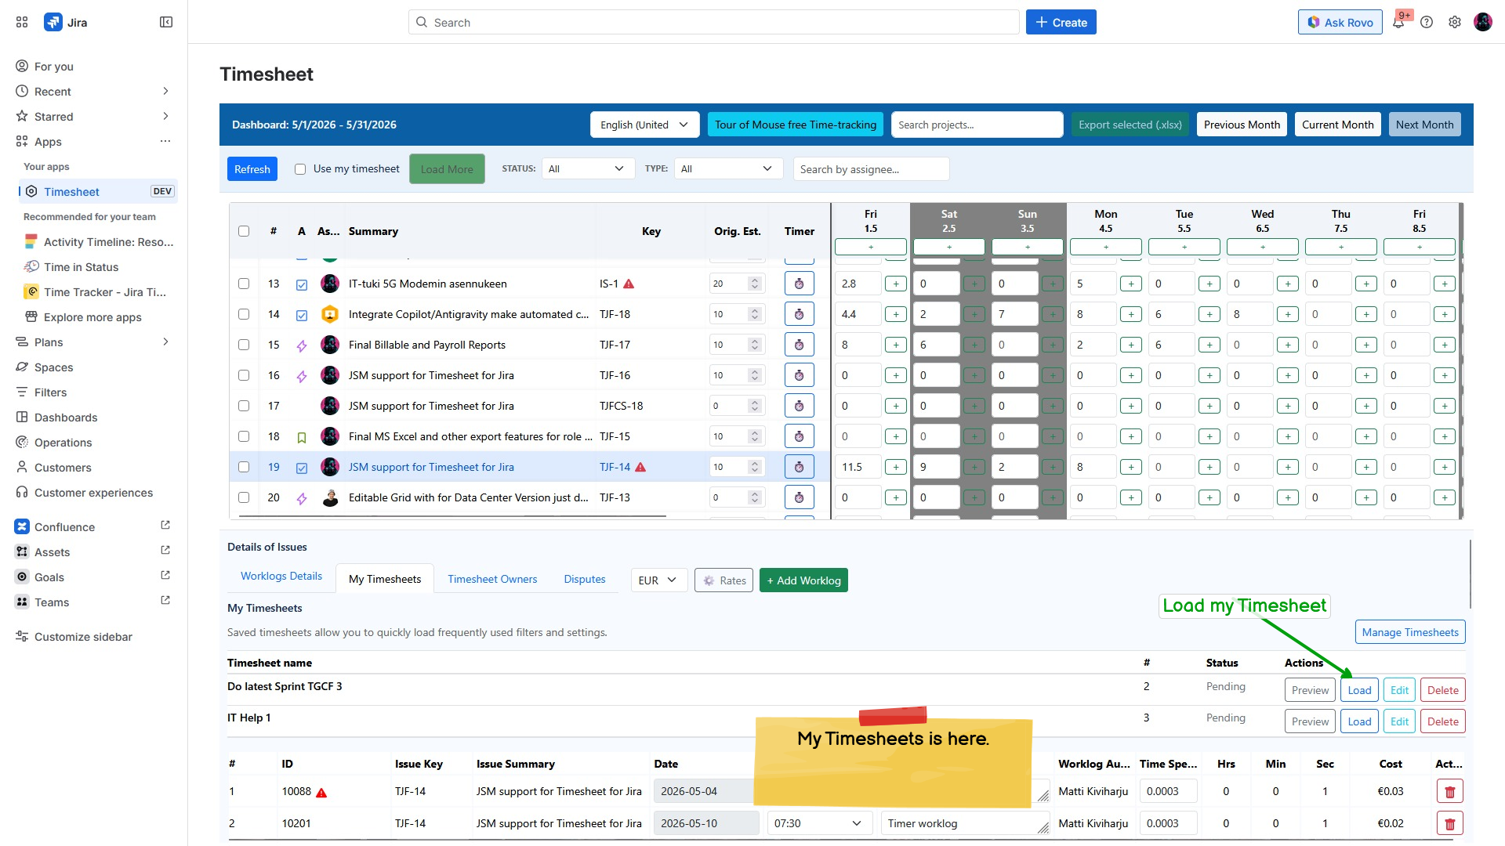Image resolution: width=1505 pixels, height=846 pixels.
Task: Open the English (United language dropdown
Action: 644,125
